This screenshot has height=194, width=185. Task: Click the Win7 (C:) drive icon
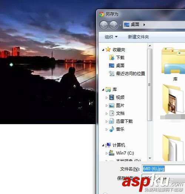click(111, 153)
